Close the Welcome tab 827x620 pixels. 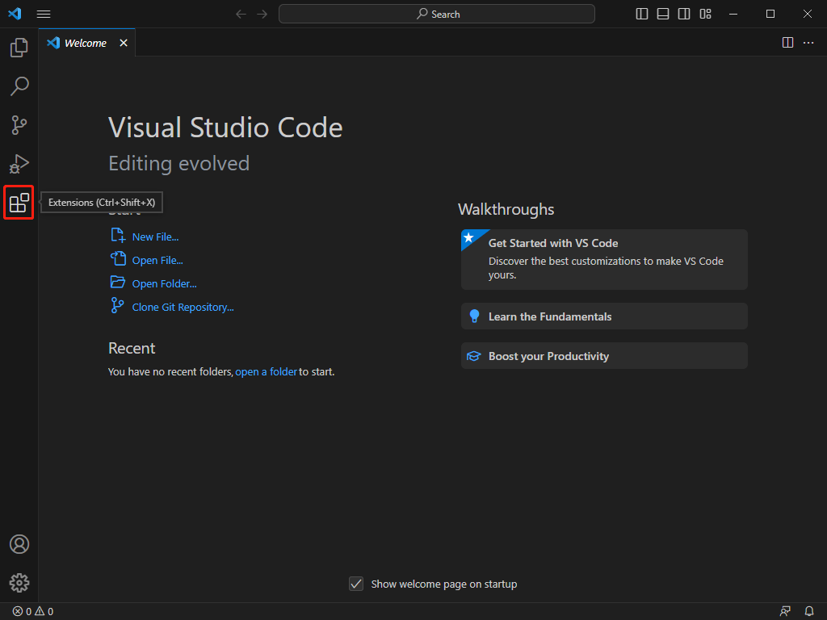124,43
